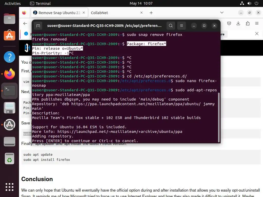Open the power menu icon
263x197 pixels.
pos(256,3)
